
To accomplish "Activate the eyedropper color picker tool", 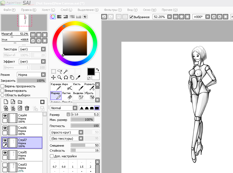I will pyautogui.click(x=78, y=78).
